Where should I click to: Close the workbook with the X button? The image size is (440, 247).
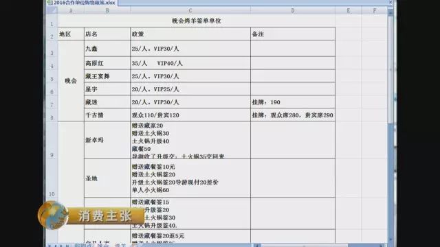(x=390, y=2)
